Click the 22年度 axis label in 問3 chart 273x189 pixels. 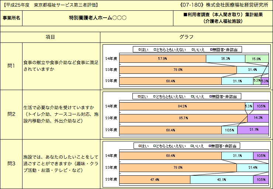click(x=111, y=180)
